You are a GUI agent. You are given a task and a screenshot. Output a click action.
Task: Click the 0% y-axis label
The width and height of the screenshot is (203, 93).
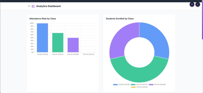coord(32,52)
